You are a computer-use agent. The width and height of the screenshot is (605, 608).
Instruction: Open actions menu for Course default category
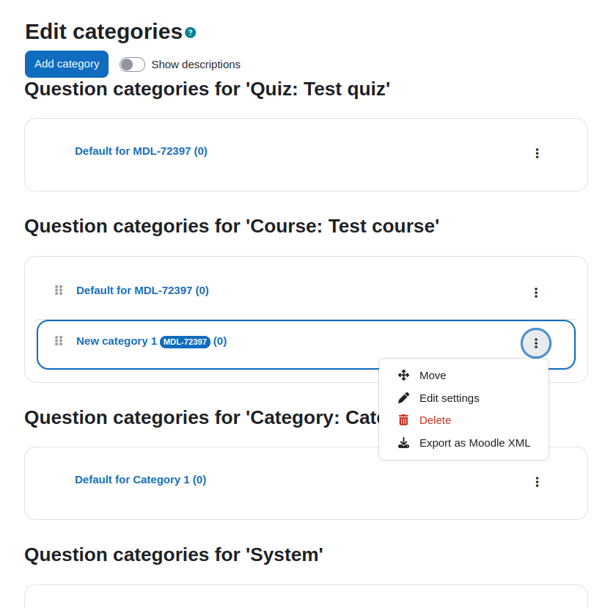536,293
